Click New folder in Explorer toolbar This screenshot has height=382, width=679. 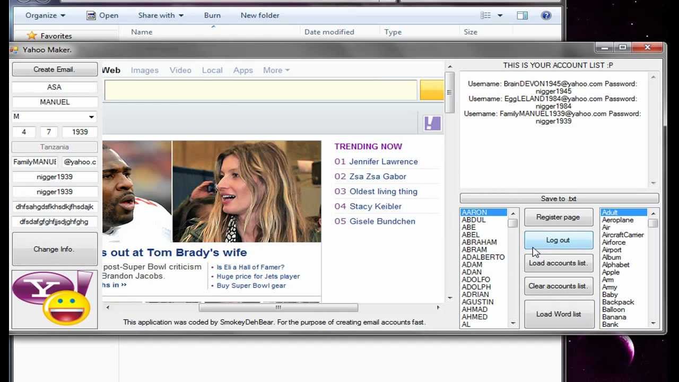coord(260,15)
